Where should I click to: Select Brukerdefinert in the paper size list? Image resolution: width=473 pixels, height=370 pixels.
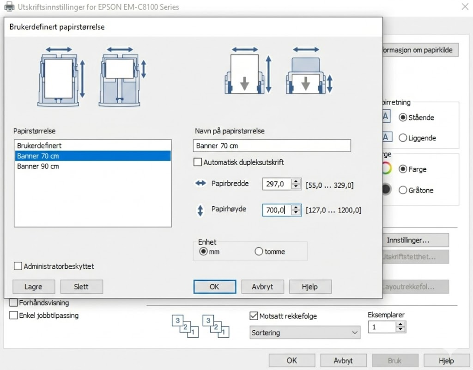click(39, 145)
